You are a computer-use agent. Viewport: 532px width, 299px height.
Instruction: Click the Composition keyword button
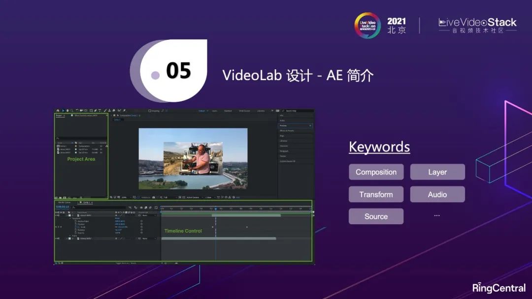(376, 172)
